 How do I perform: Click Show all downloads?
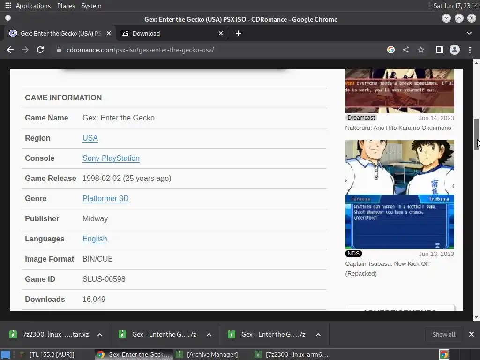pyautogui.click(x=443, y=334)
